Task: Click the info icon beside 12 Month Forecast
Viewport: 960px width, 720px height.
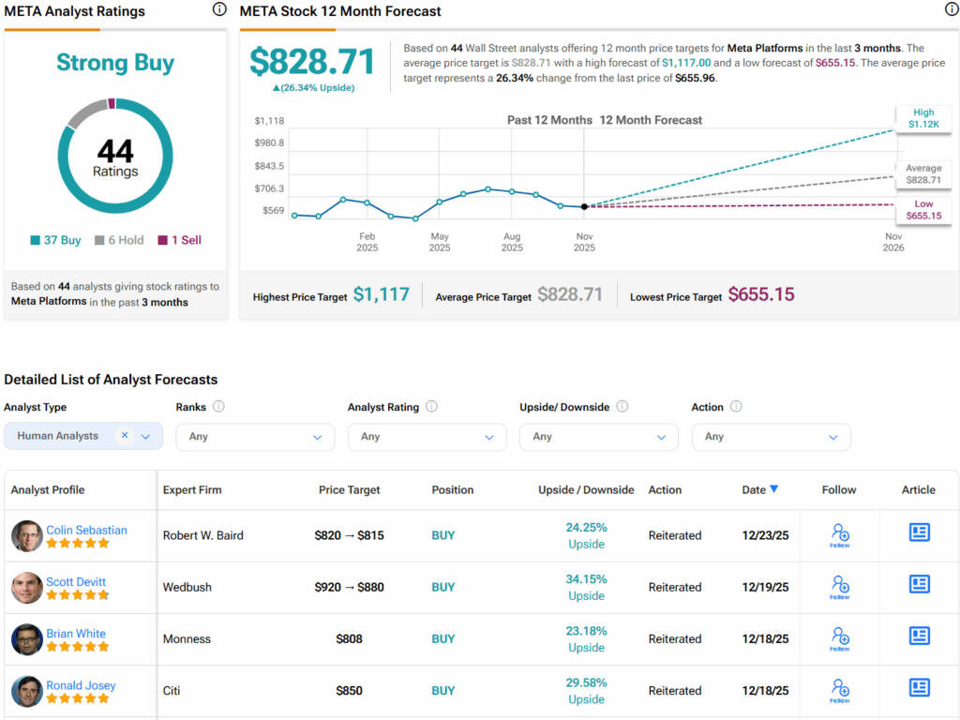Action: (952, 9)
